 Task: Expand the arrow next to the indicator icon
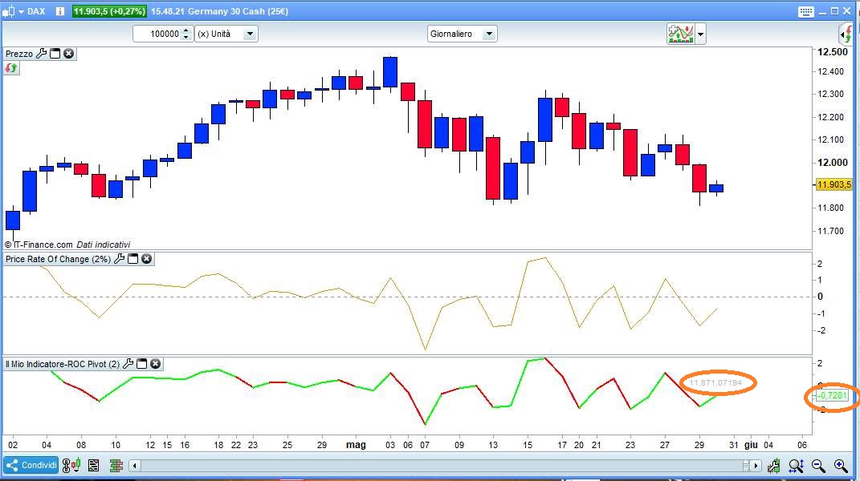700,34
